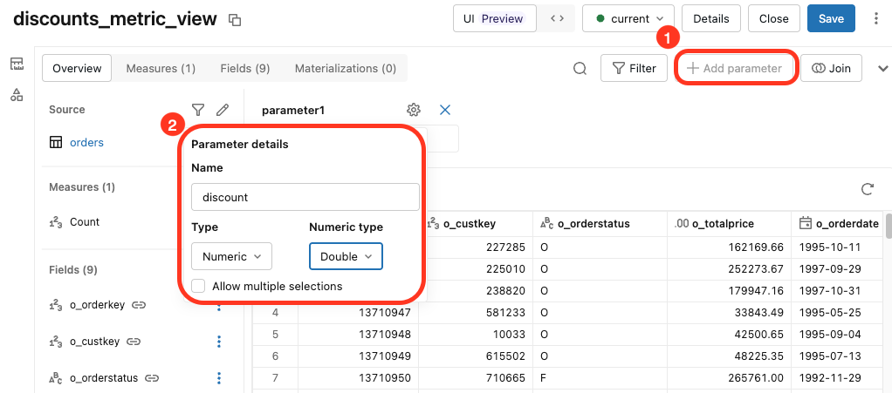892x393 pixels.
Task: Select the o_orderstatus field in list
Action: pos(104,377)
